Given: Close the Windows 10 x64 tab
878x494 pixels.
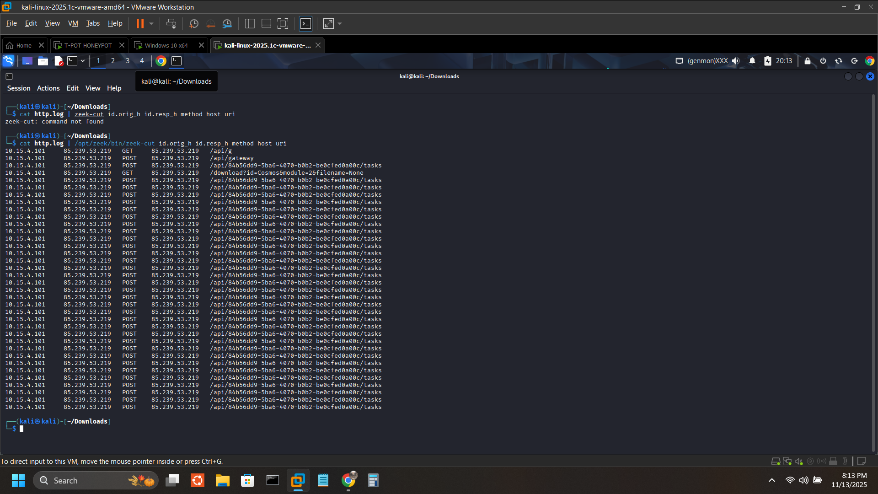Looking at the screenshot, I should click(201, 45).
